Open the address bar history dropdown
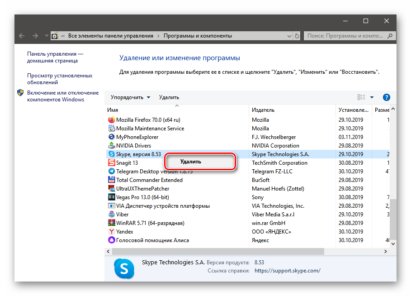 pos(288,36)
